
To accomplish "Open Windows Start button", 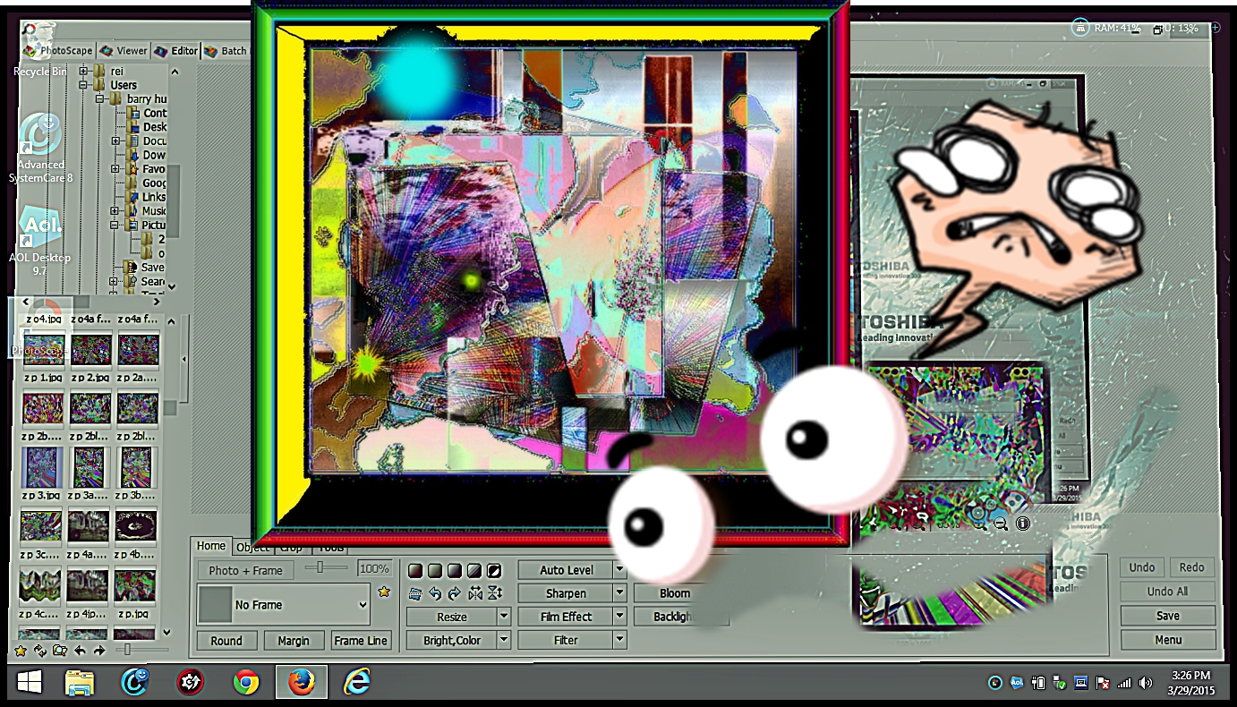I will [30, 683].
